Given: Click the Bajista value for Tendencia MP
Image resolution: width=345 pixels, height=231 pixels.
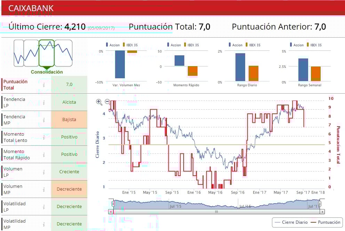Looking at the screenshot, I should click(69, 119).
